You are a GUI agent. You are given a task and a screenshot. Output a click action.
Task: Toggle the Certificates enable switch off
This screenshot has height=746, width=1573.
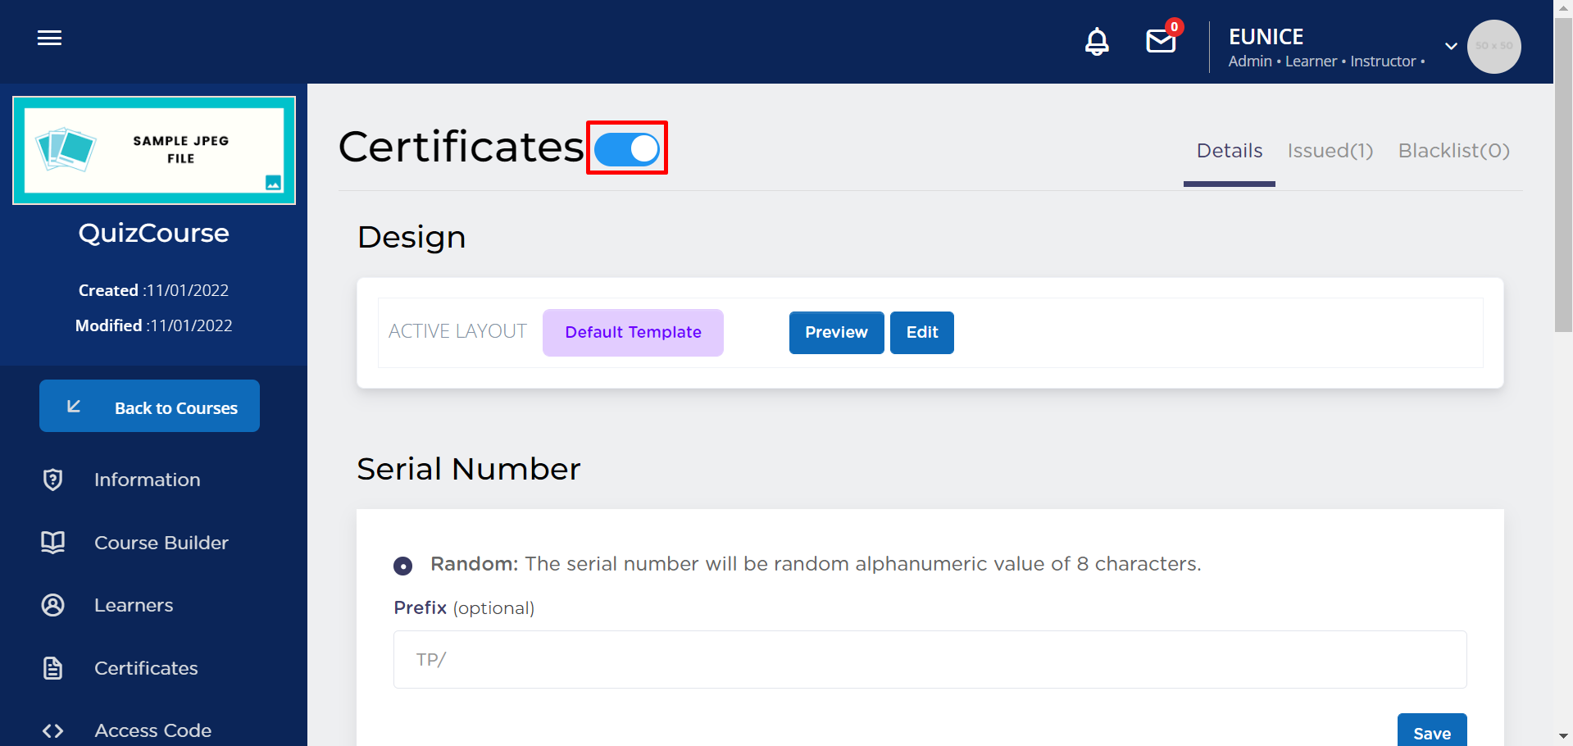pos(627,149)
